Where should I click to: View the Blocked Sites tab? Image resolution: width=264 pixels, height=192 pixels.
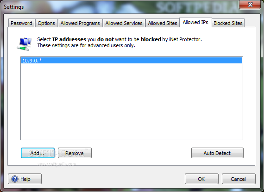point(228,23)
